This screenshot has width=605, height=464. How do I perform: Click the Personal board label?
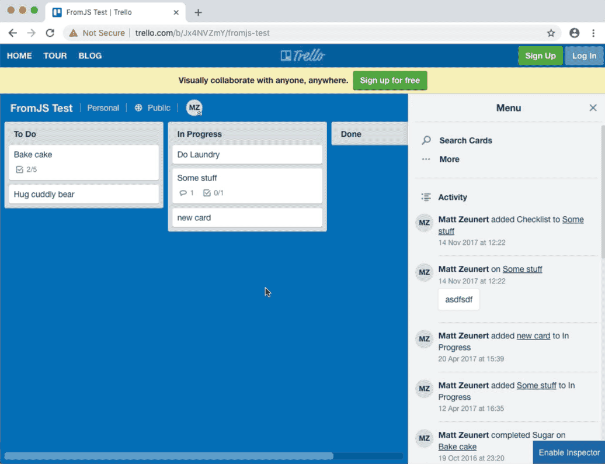click(103, 108)
